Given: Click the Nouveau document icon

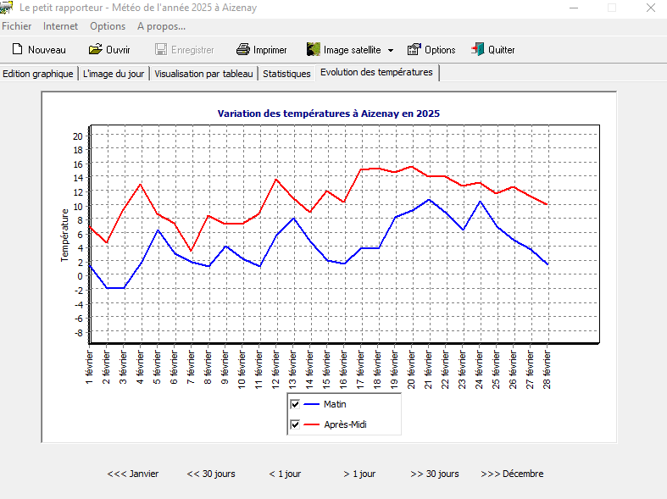Looking at the screenshot, I should tap(15, 50).
